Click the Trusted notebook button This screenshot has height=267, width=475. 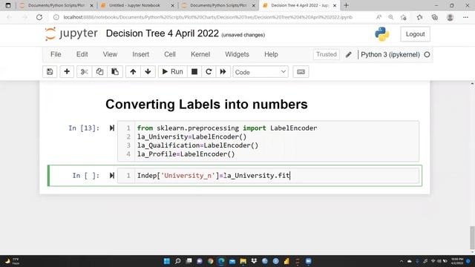pos(327,54)
